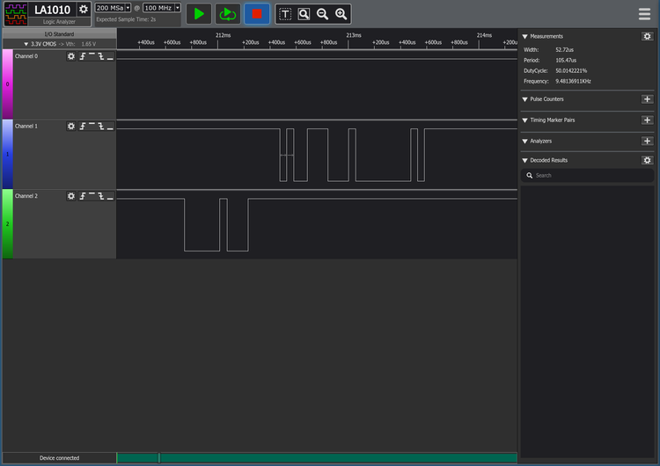Viewport: 660px width, 466px height.
Task: Select the Frequency value 9.48136911KHz
Action: click(x=573, y=81)
